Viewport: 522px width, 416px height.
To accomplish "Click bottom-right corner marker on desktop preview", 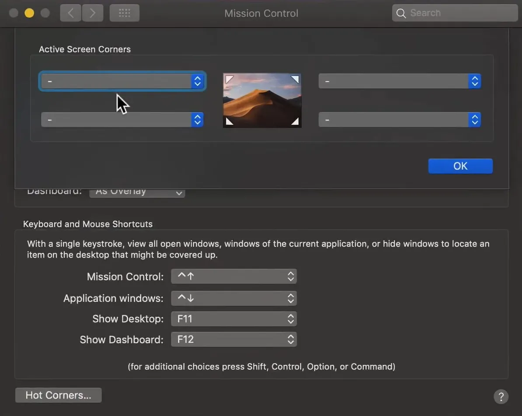I will point(295,121).
